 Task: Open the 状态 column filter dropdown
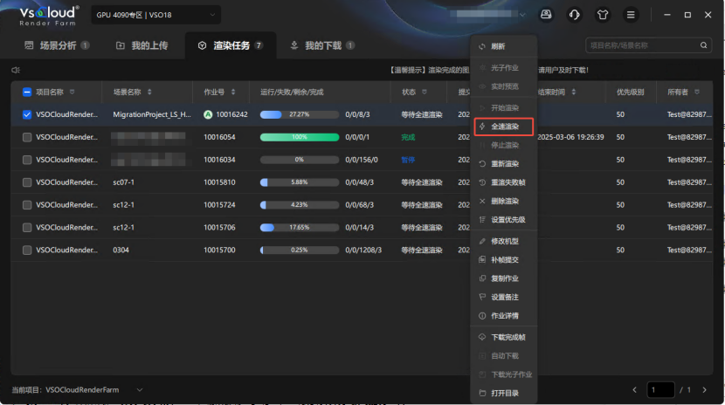pos(425,92)
